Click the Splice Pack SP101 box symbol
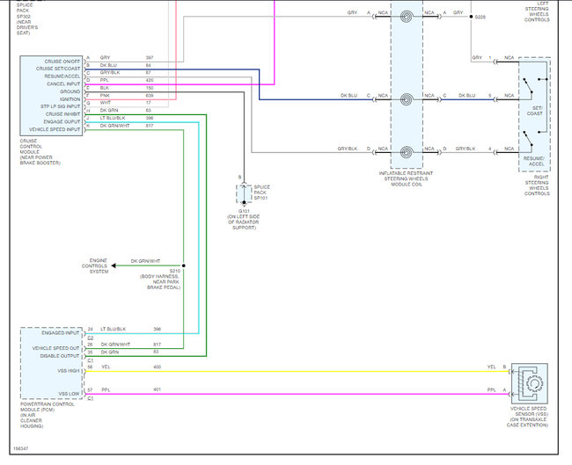Screen dimensions: 572x465 coord(244,194)
